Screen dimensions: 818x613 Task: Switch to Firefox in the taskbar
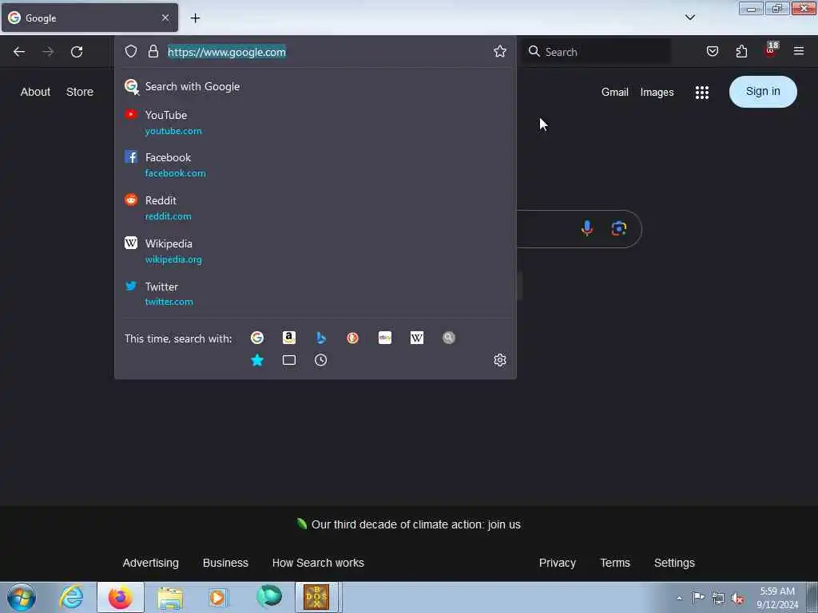pos(121,597)
